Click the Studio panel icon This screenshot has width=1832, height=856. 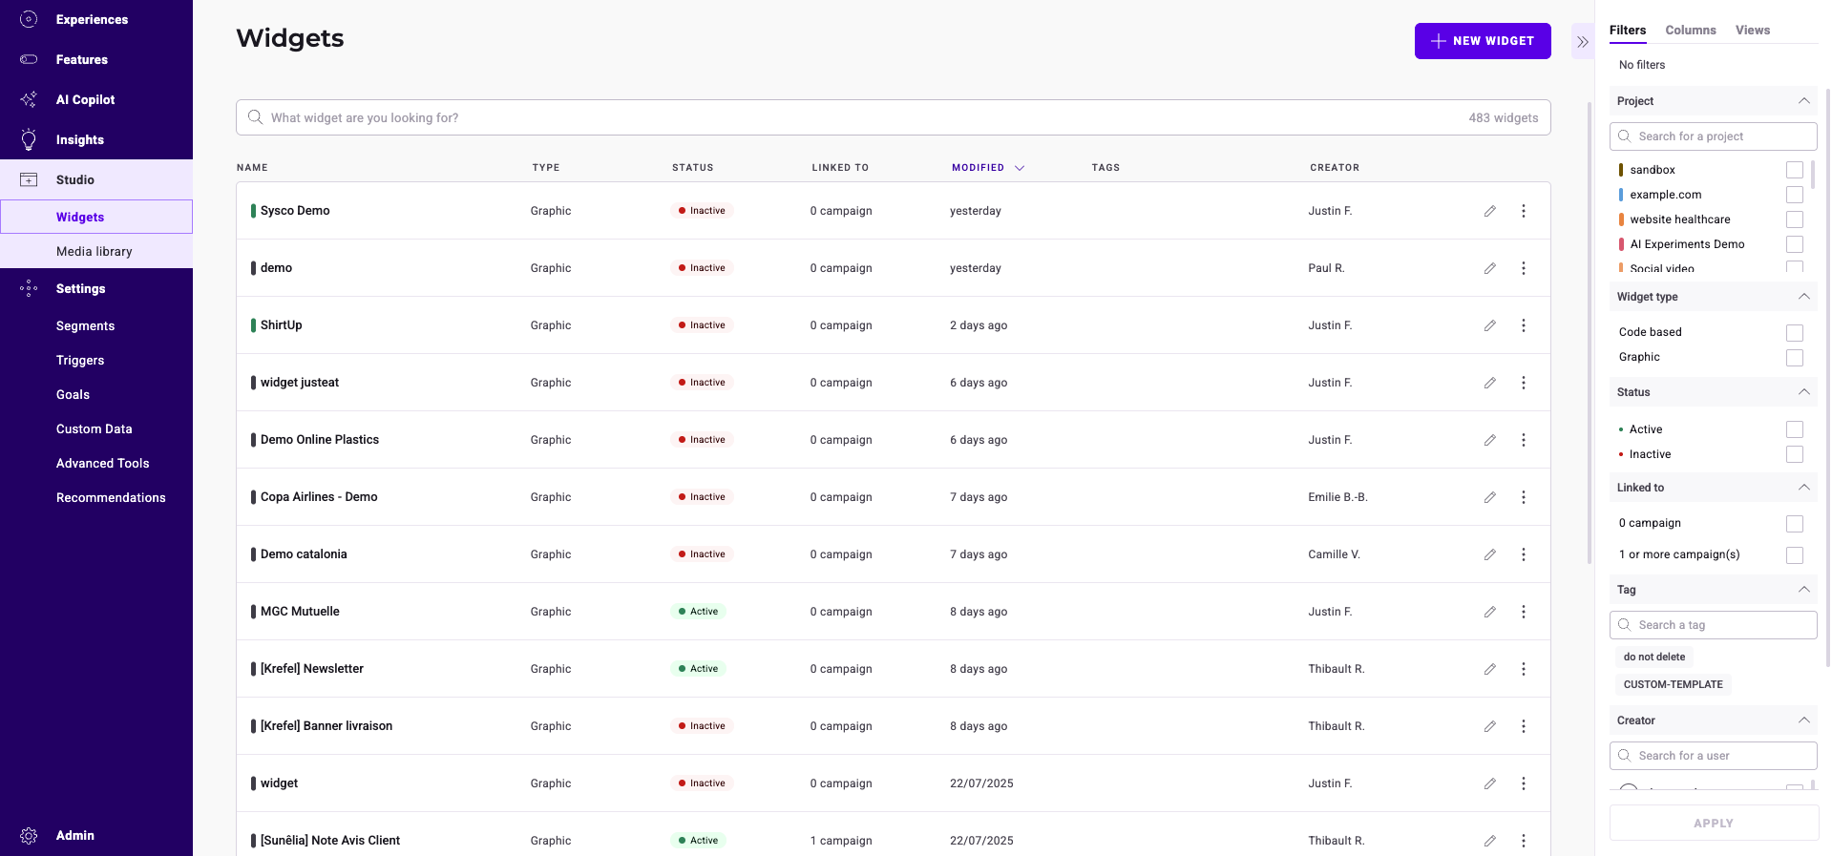(x=29, y=179)
